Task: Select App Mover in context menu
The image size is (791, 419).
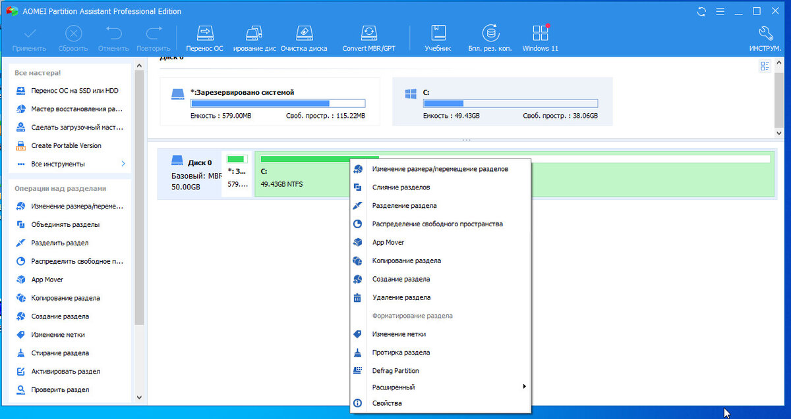Action: click(440, 243)
